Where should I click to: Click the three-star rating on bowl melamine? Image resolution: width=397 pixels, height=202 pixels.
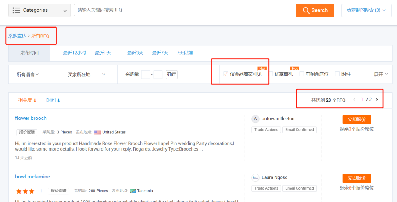click(25, 191)
